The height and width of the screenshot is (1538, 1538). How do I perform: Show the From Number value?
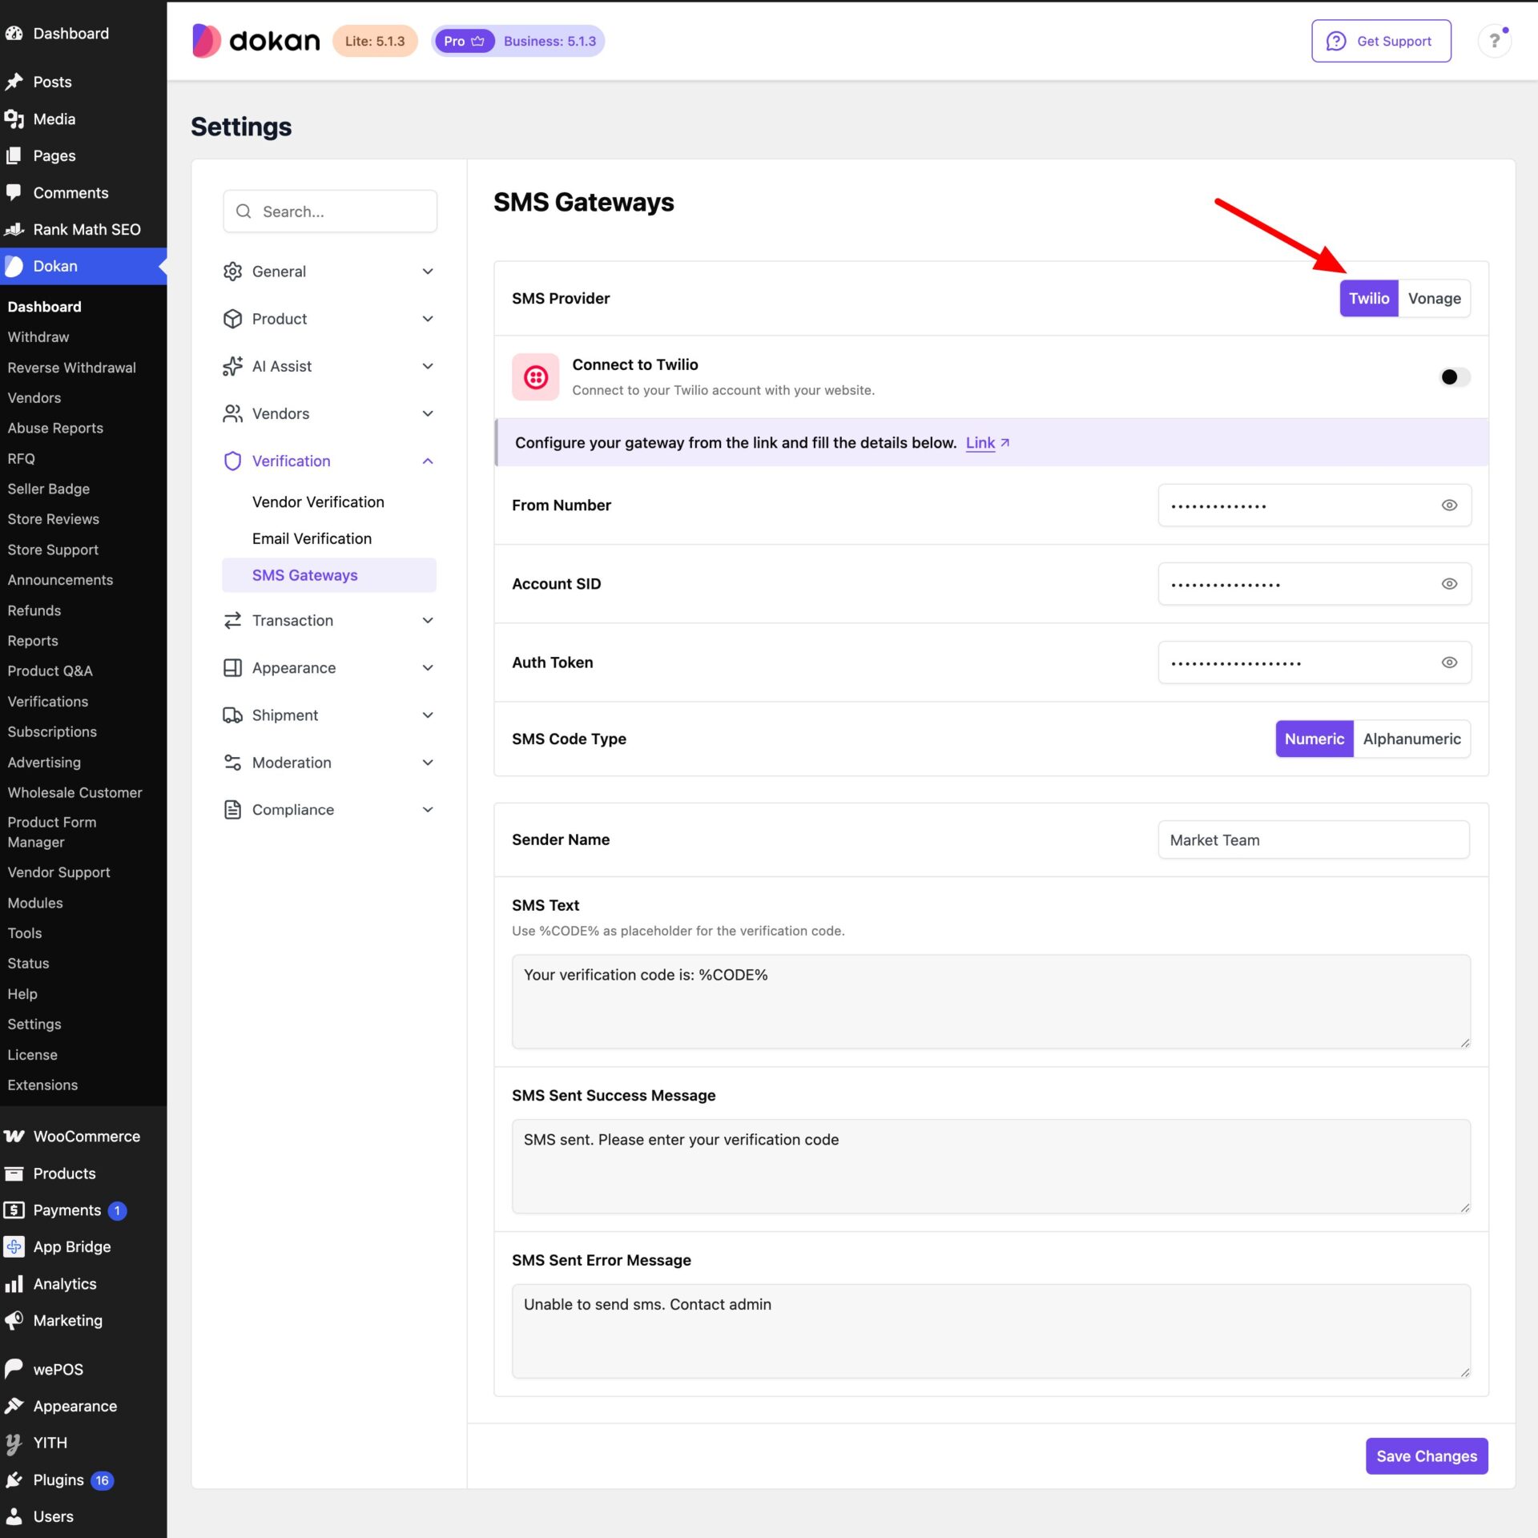click(x=1449, y=505)
